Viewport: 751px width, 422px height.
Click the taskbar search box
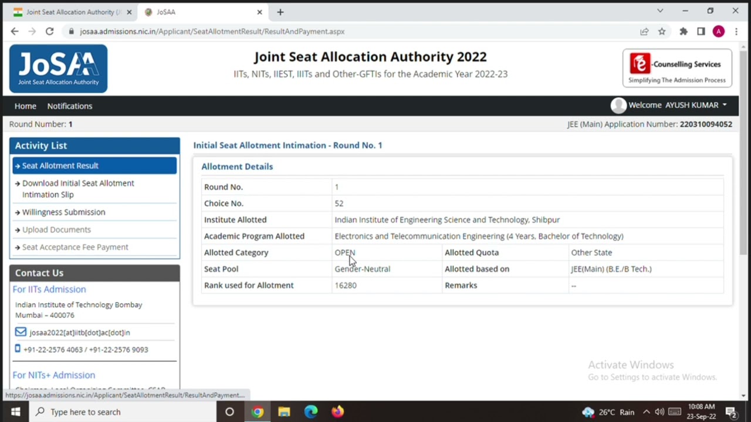coord(123,412)
